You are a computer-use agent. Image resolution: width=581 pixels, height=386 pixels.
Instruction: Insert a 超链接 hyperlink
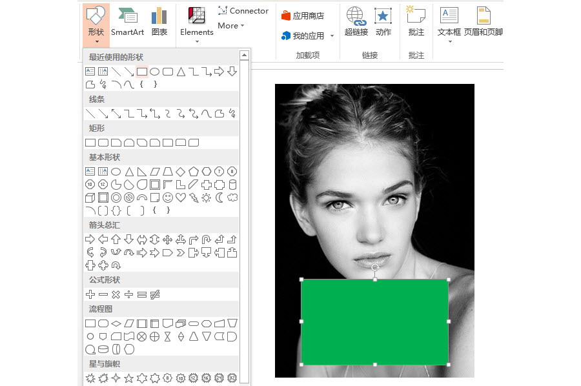pos(356,21)
